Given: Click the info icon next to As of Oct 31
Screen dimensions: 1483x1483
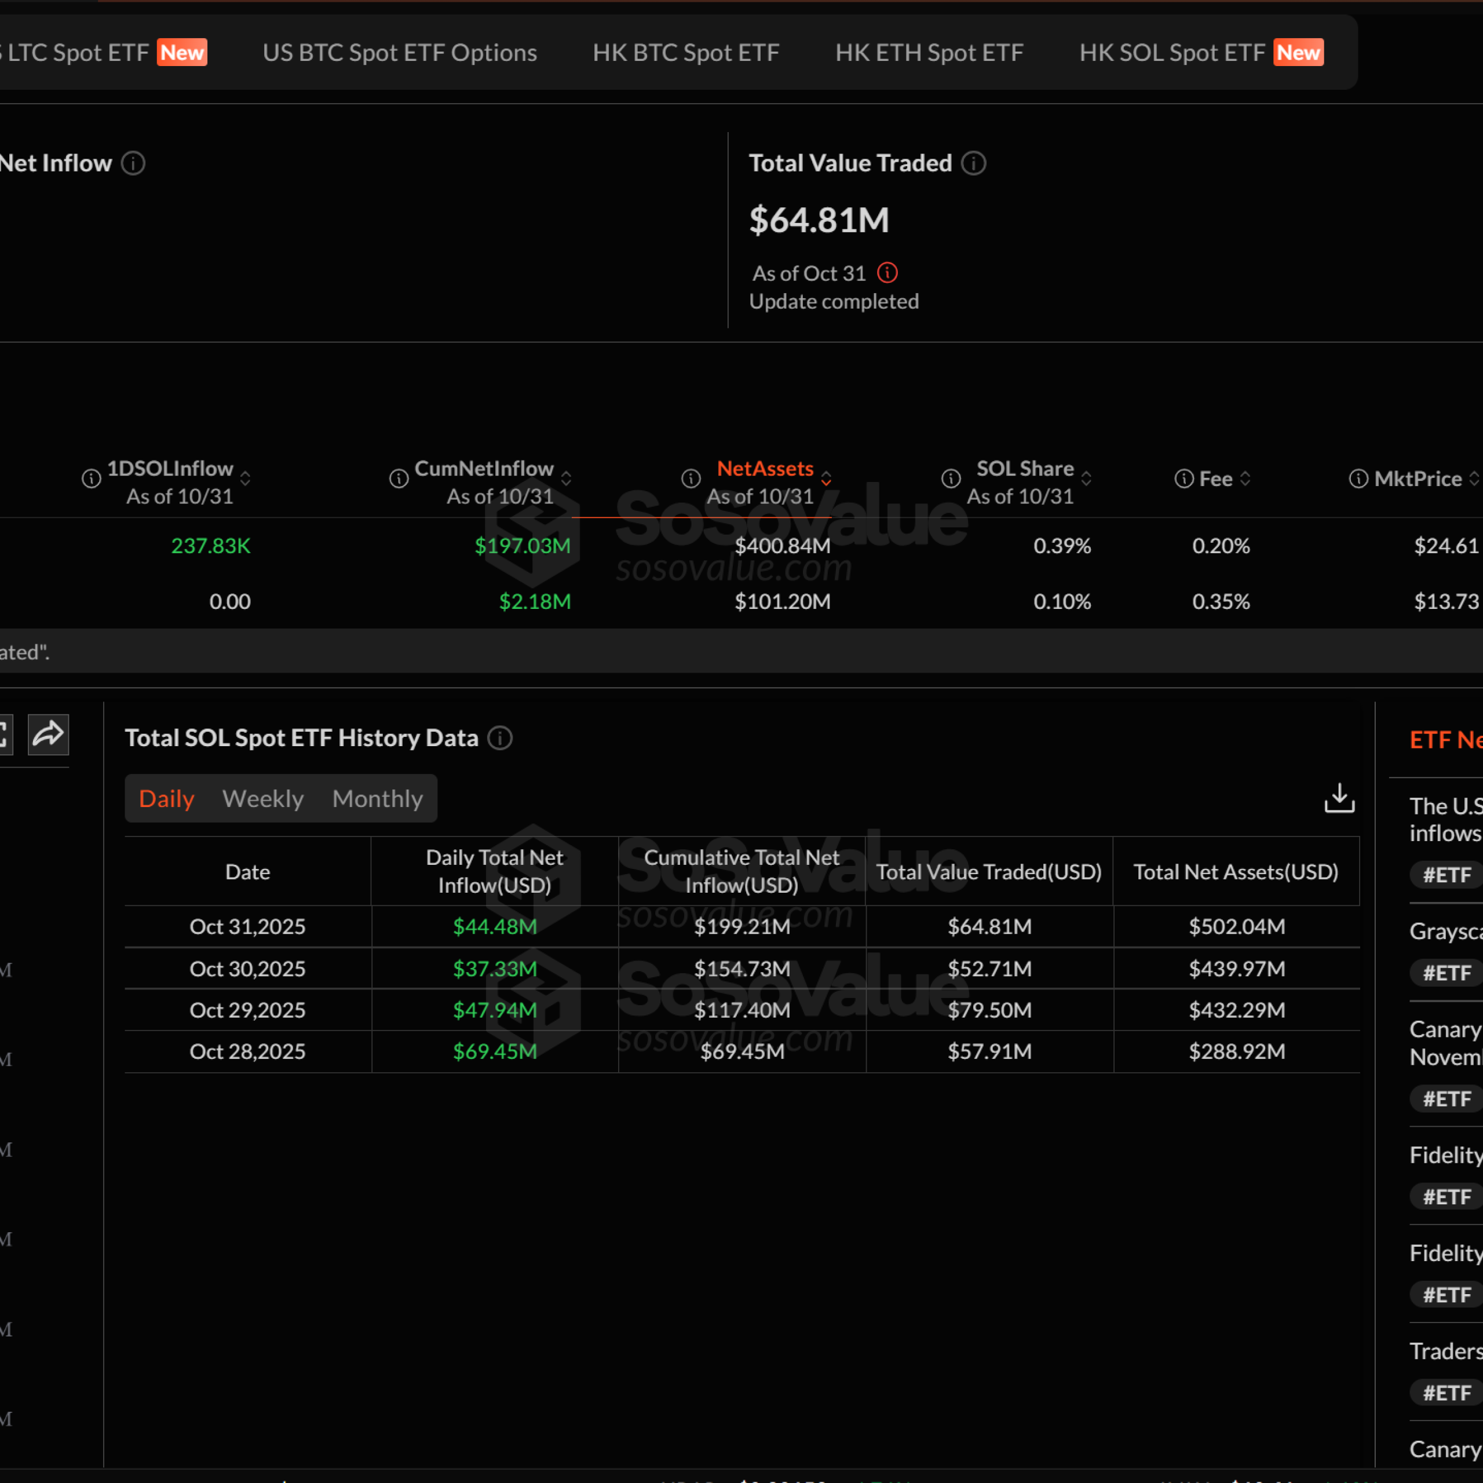Looking at the screenshot, I should [887, 273].
